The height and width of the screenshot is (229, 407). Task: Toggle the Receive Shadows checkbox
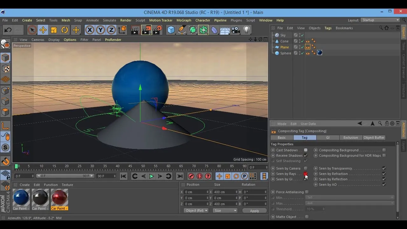tap(306, 156)
